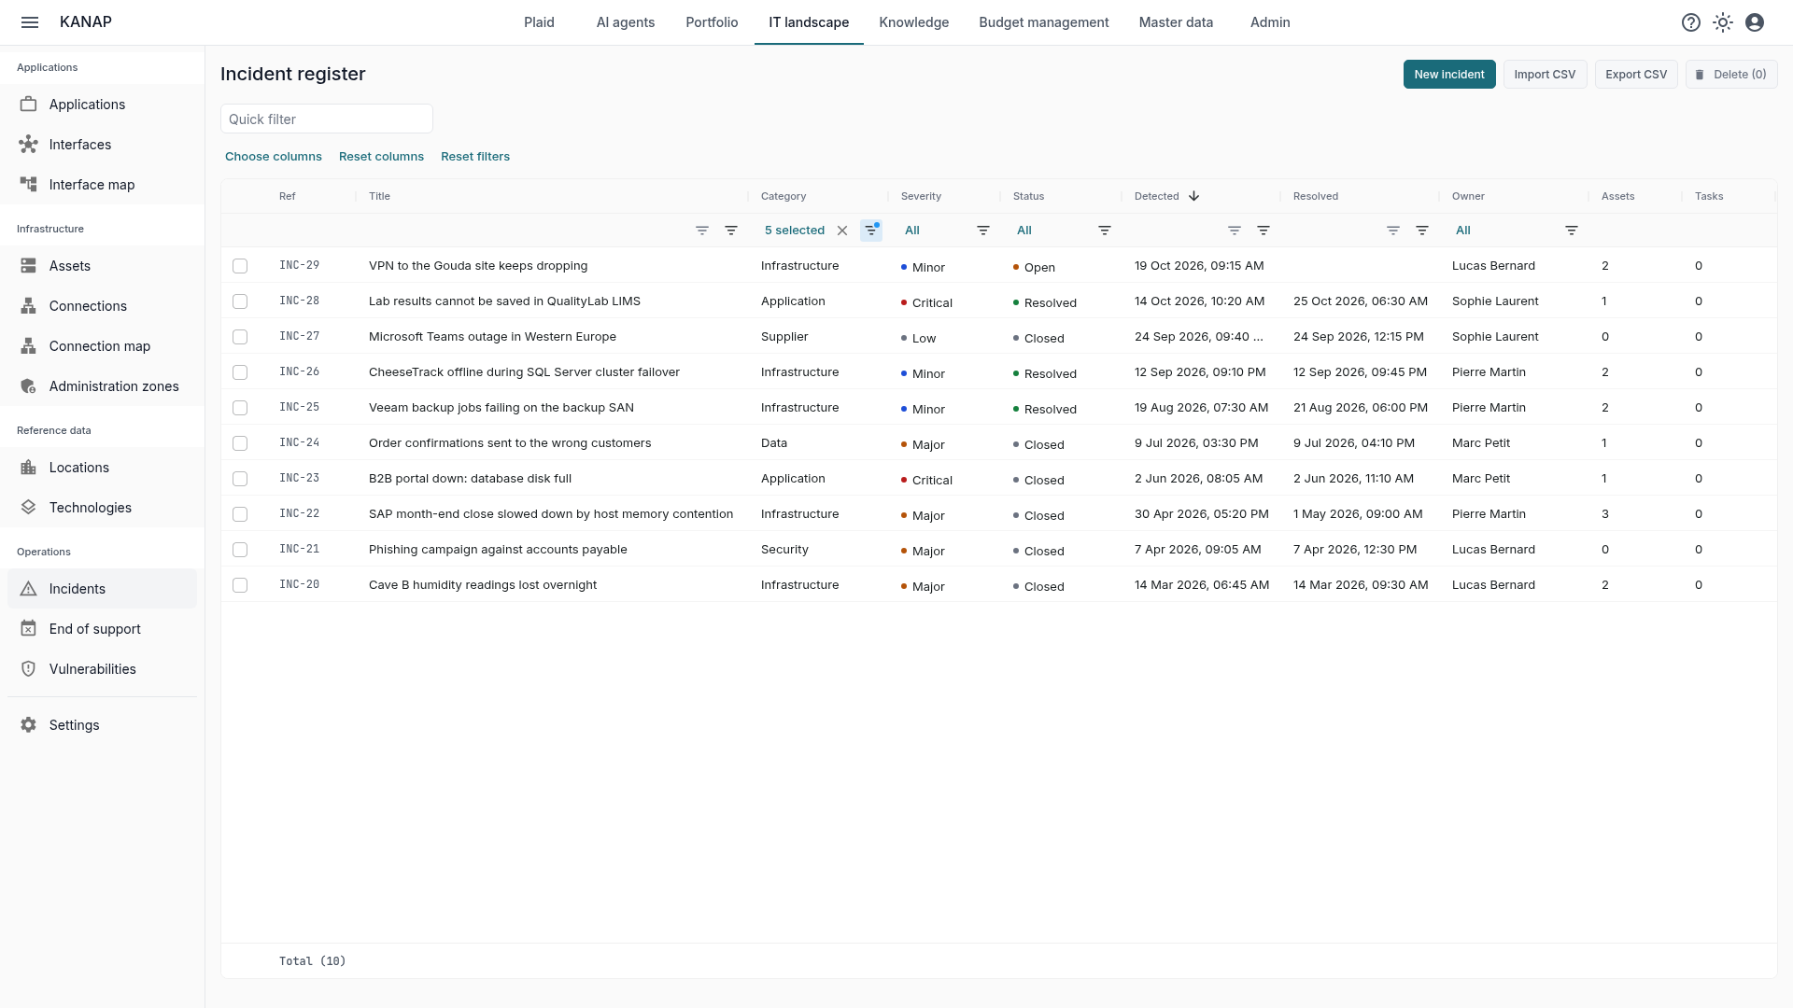1793x1008 pixels.
Task: Click the Import CSV button
Action: 1545,75
